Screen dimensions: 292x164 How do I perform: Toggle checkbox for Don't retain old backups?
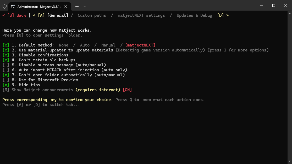(x=6, y=60)
